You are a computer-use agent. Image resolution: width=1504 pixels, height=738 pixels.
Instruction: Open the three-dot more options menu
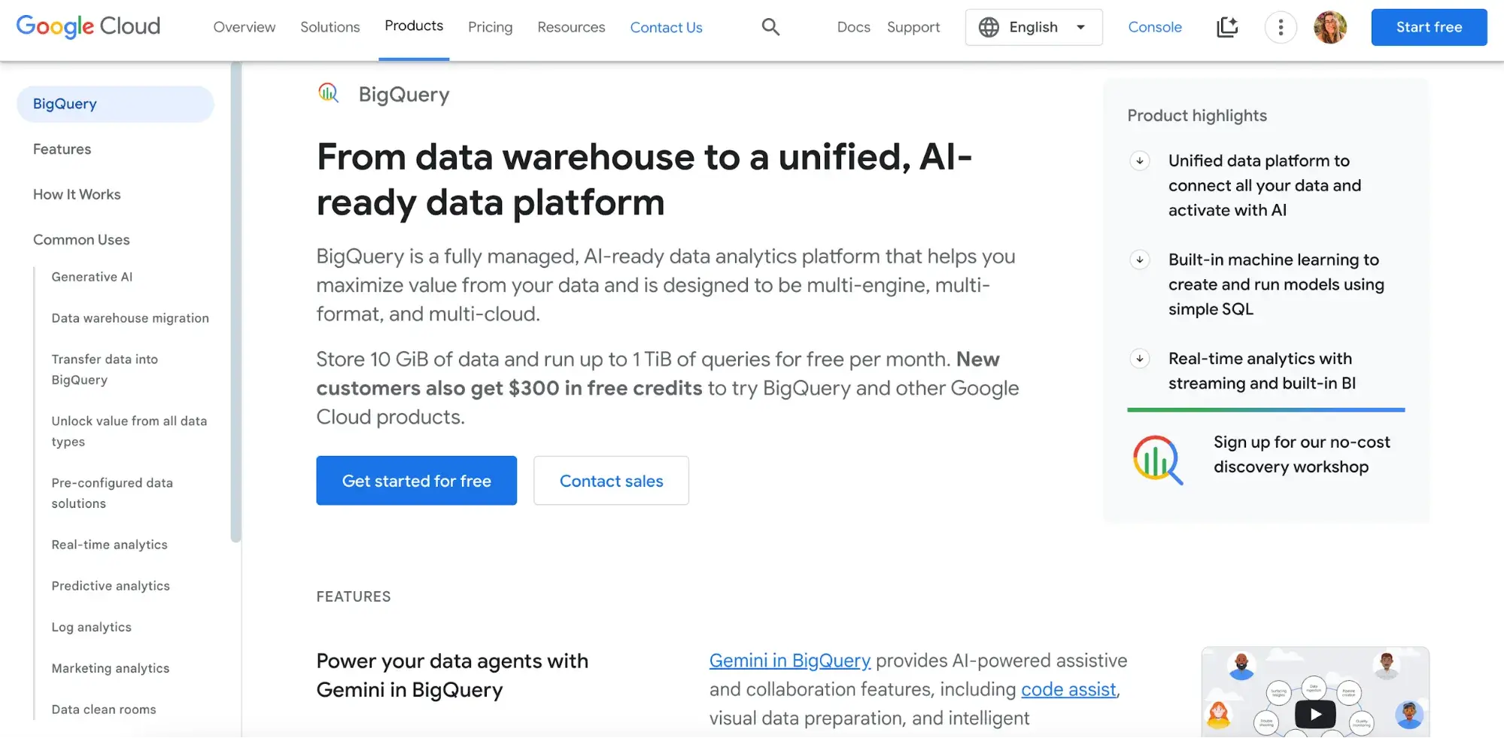point(1280,28)
